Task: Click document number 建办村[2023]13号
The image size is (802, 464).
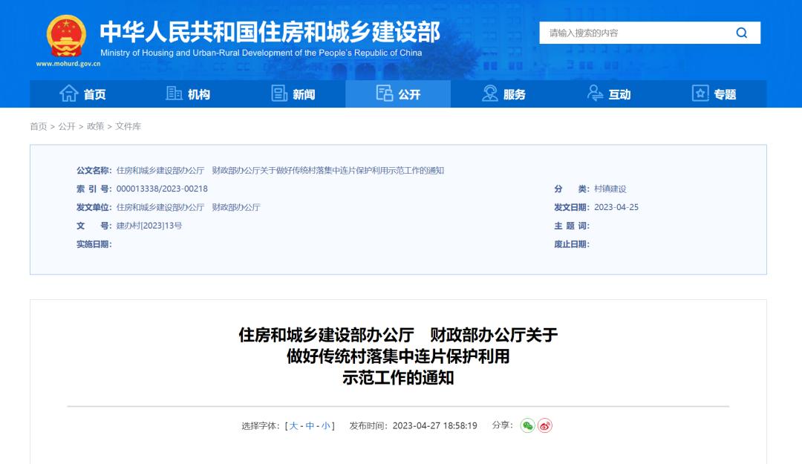Action: 149,226
